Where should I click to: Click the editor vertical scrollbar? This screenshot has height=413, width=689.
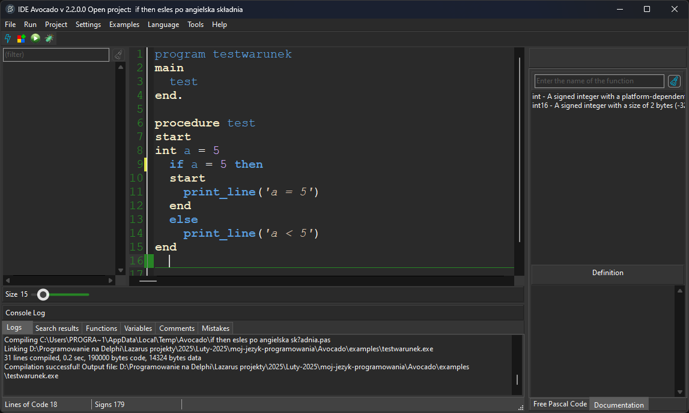coord(519,150)
